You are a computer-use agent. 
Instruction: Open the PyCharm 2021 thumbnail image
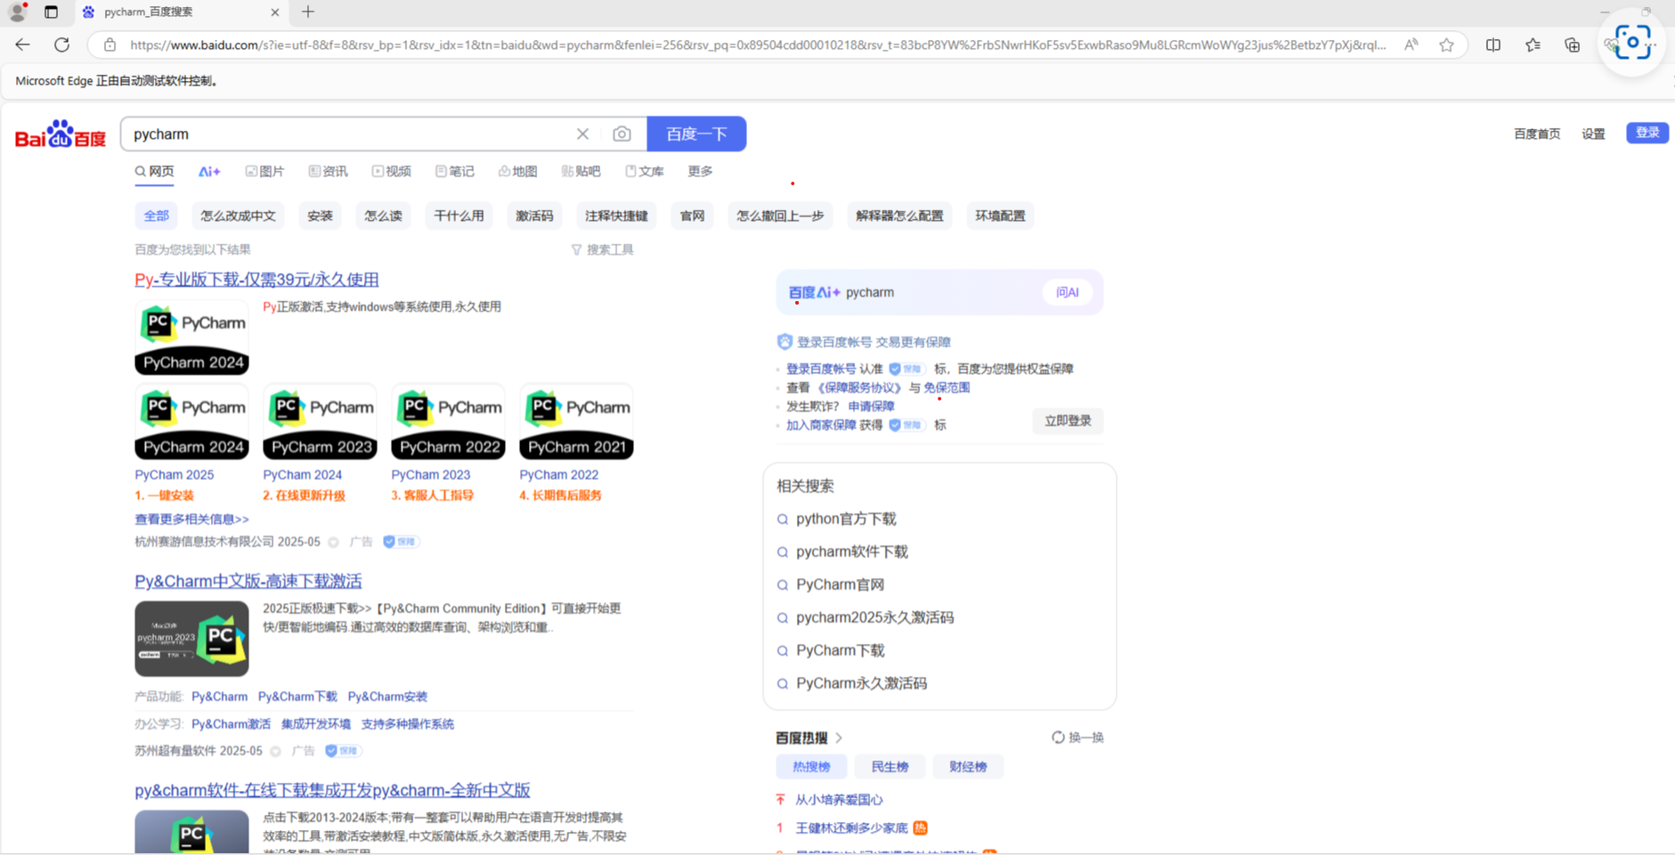pyautogui.click(x=576, y=422)
